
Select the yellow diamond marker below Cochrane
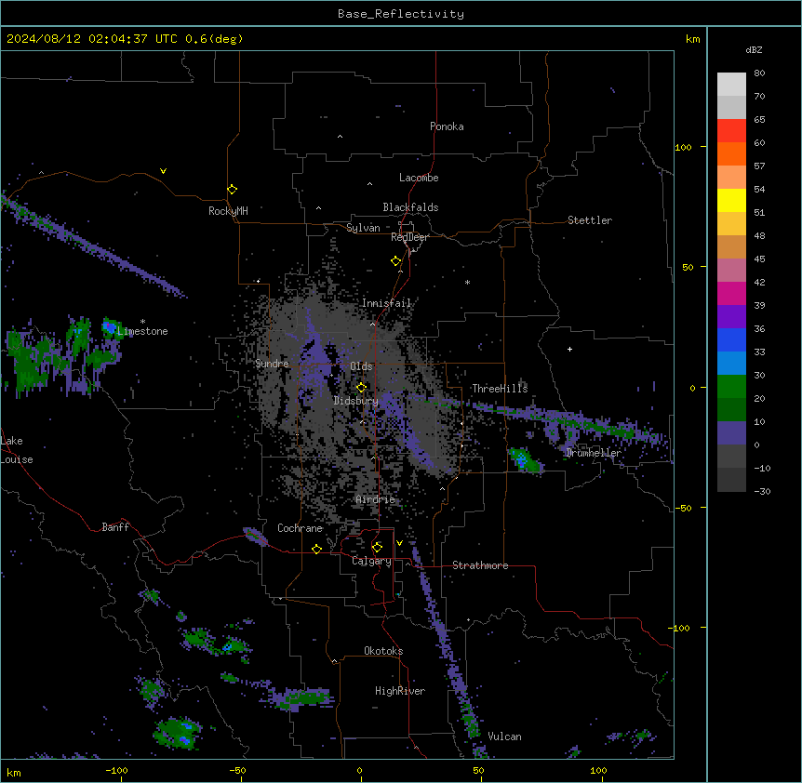tap(316, 549)
